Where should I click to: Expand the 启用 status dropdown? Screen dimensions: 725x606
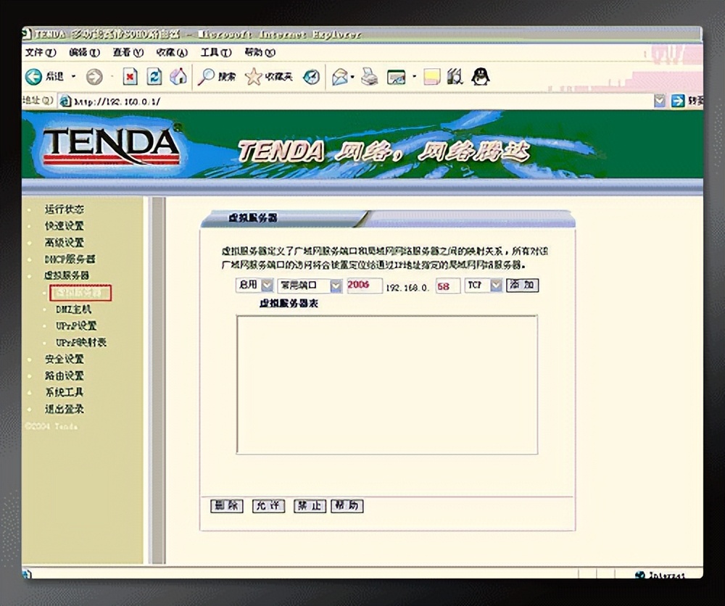click(267, 286)
